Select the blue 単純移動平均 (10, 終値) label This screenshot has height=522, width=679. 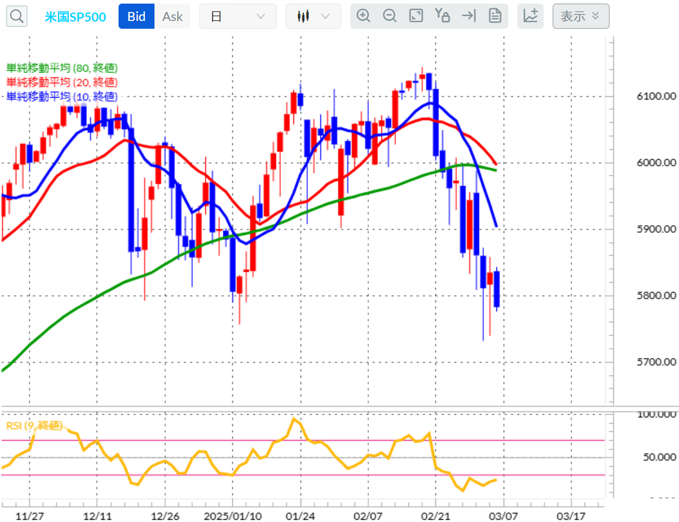[x=62, y=96]
